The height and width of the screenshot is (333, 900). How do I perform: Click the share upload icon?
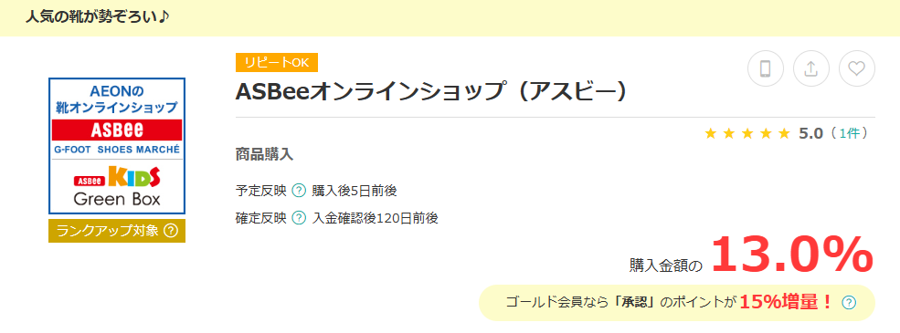pos(811,68)
